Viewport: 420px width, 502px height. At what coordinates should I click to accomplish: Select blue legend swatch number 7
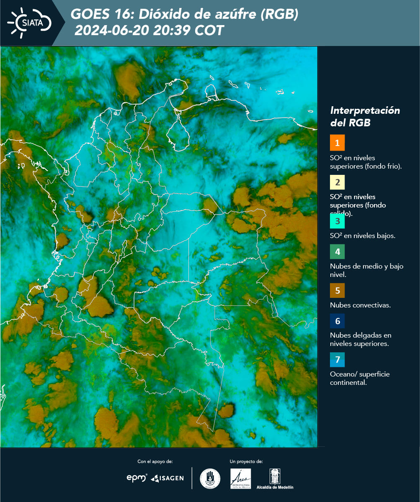[337, 360]
